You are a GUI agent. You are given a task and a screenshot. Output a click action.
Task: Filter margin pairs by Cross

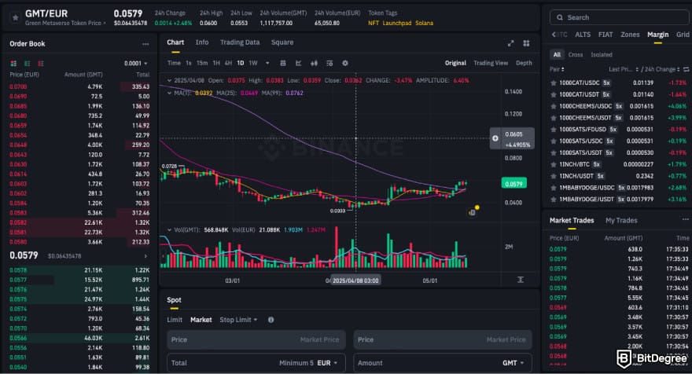576,55
